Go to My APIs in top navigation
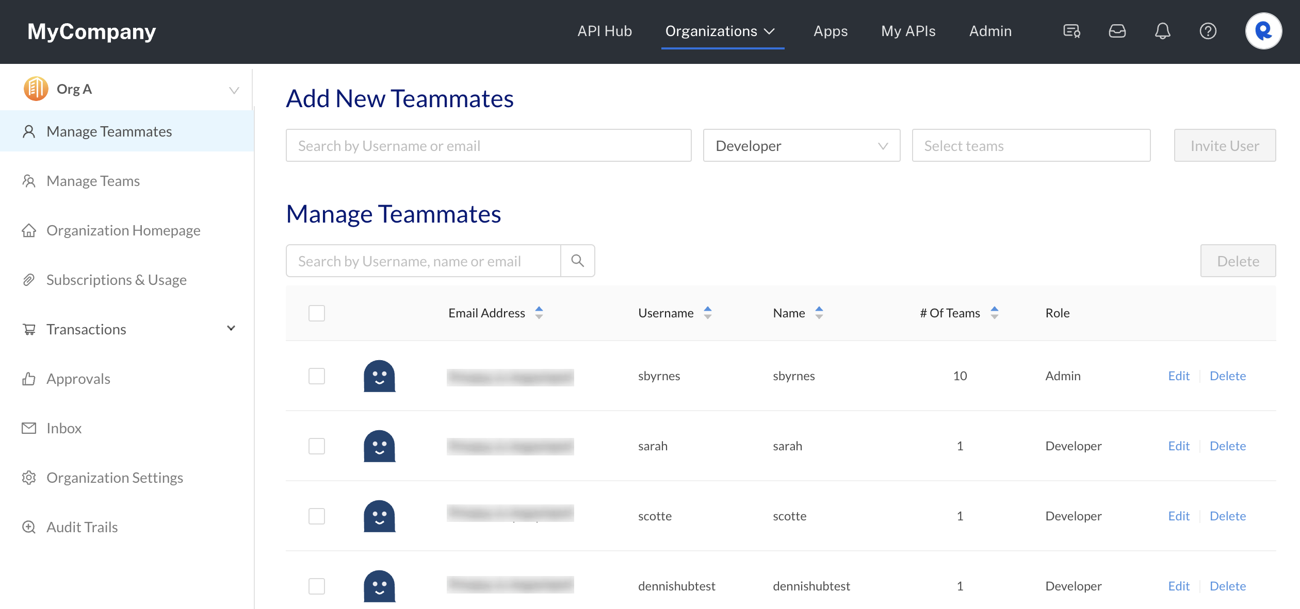The image size is (1300, 609). coord(908,31)
